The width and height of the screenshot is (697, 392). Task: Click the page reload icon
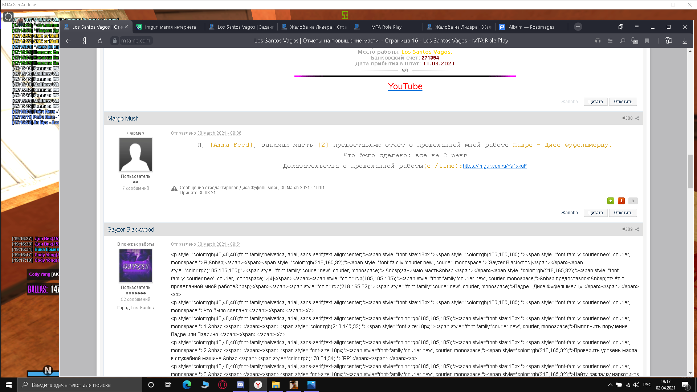point(100,41)
